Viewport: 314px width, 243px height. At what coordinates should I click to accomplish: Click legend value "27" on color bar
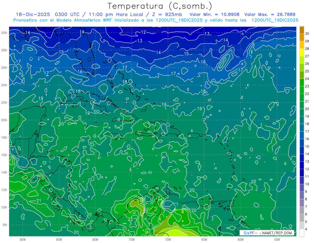click(307, 56)
